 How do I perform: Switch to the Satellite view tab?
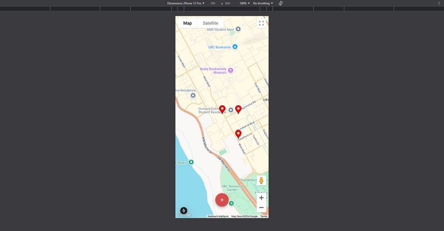click(210, 23)
